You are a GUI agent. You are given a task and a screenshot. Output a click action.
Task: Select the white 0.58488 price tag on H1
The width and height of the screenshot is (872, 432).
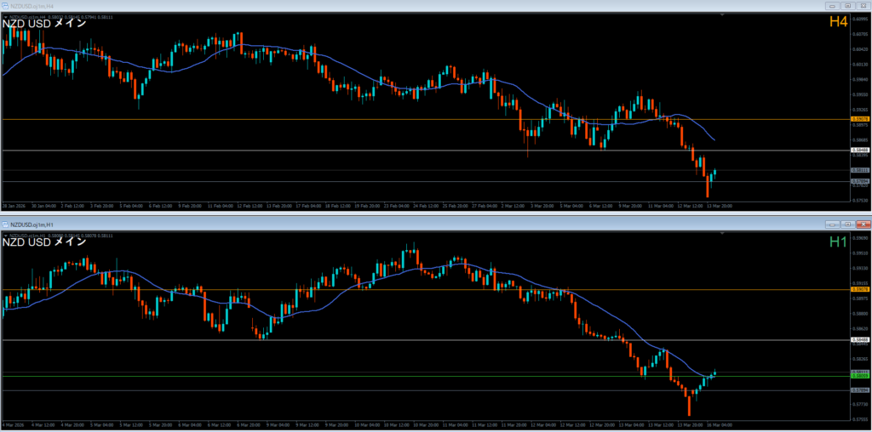click(x=859, y=340)
